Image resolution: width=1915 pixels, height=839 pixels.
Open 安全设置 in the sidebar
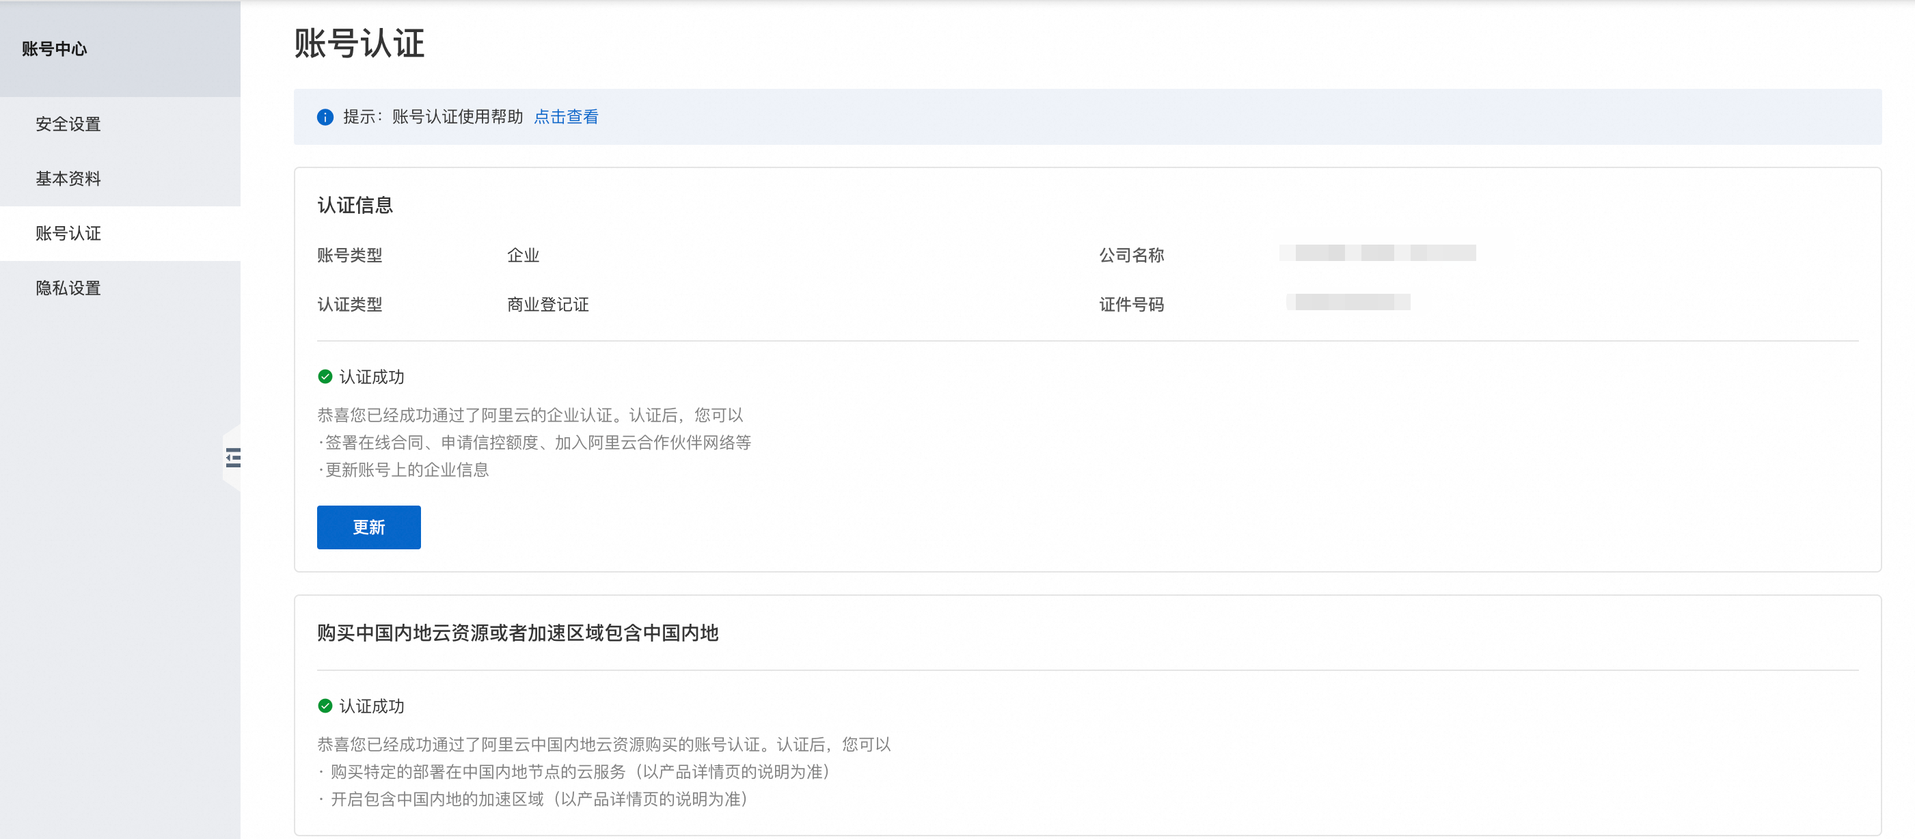pos(68,124)
